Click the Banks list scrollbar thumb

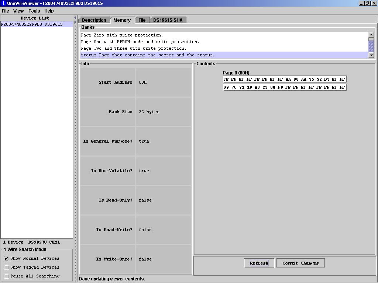point(371,46)
